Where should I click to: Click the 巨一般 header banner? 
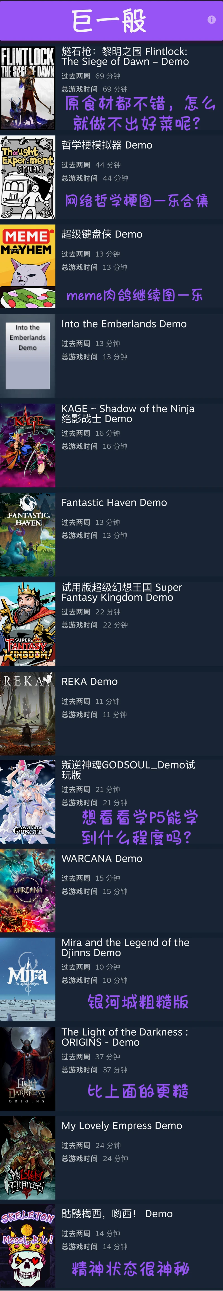pyautogui.click(x=111, y=20)
